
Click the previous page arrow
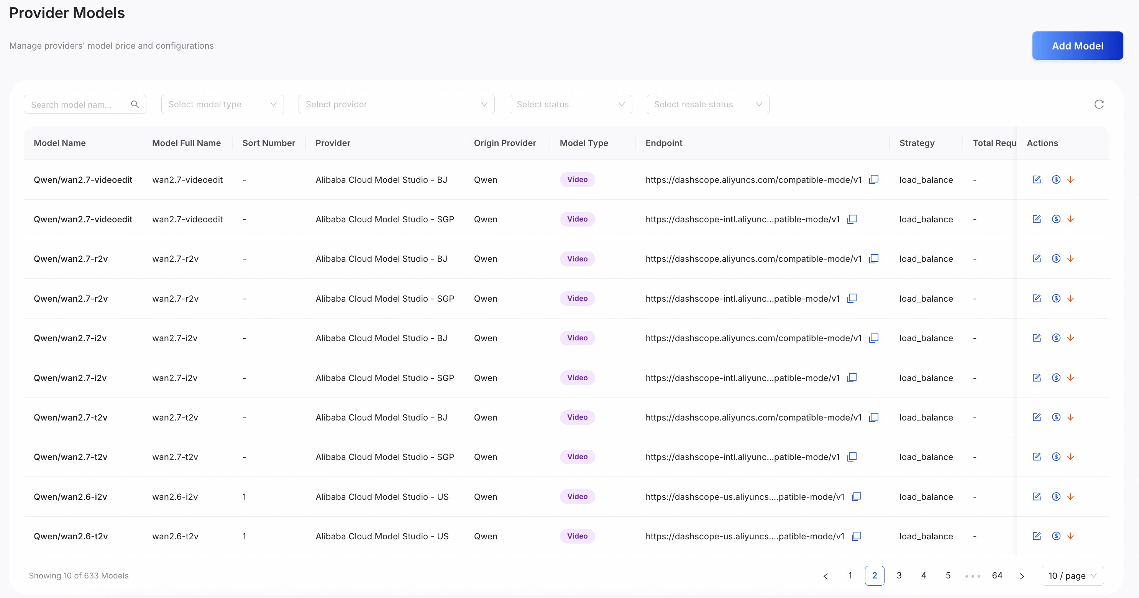pos(826,576)
